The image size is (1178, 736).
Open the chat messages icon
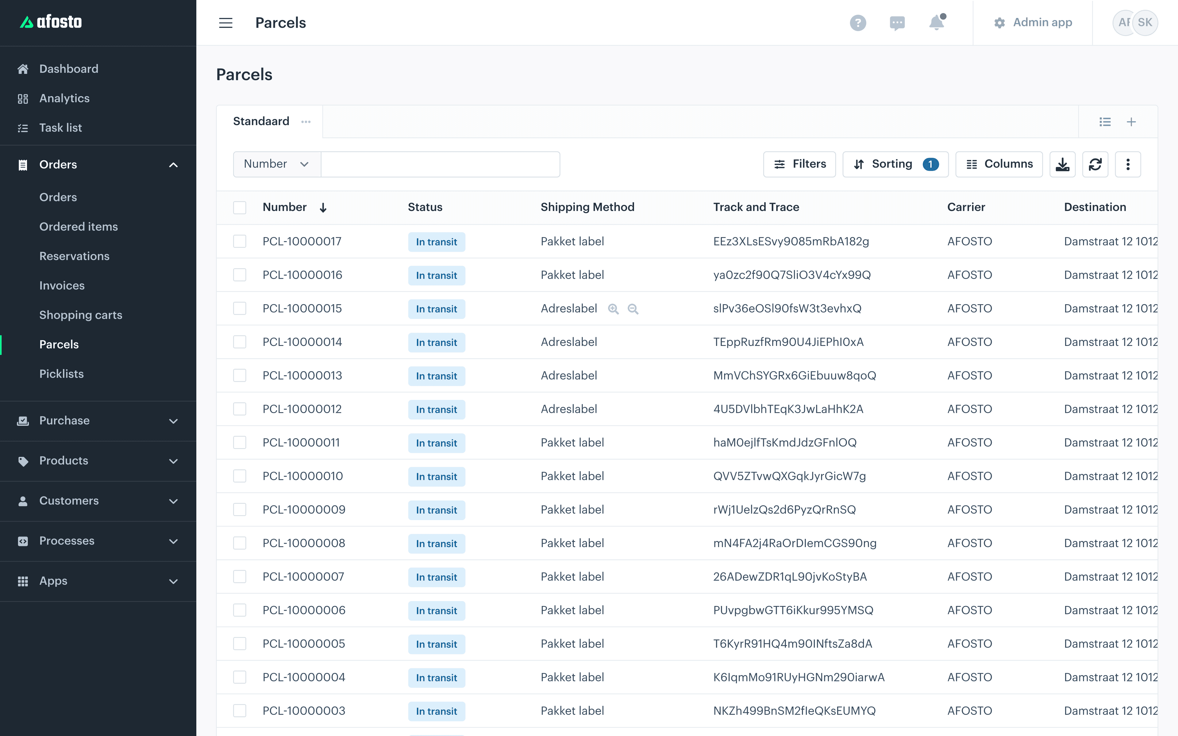(x=897, y=23)
